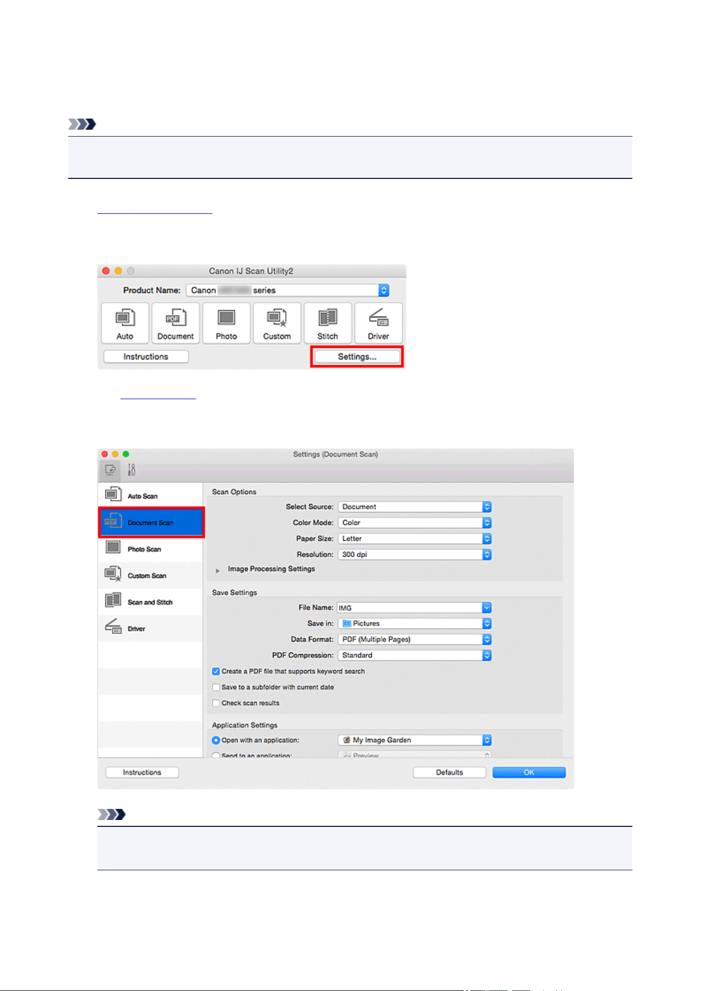Click the File Name field containing IMG

pos(410,608)
